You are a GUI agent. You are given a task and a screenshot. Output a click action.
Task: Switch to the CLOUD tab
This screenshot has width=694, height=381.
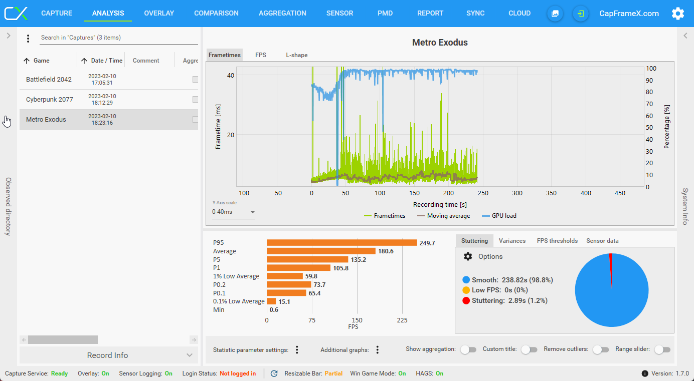(x=519, y=14)
